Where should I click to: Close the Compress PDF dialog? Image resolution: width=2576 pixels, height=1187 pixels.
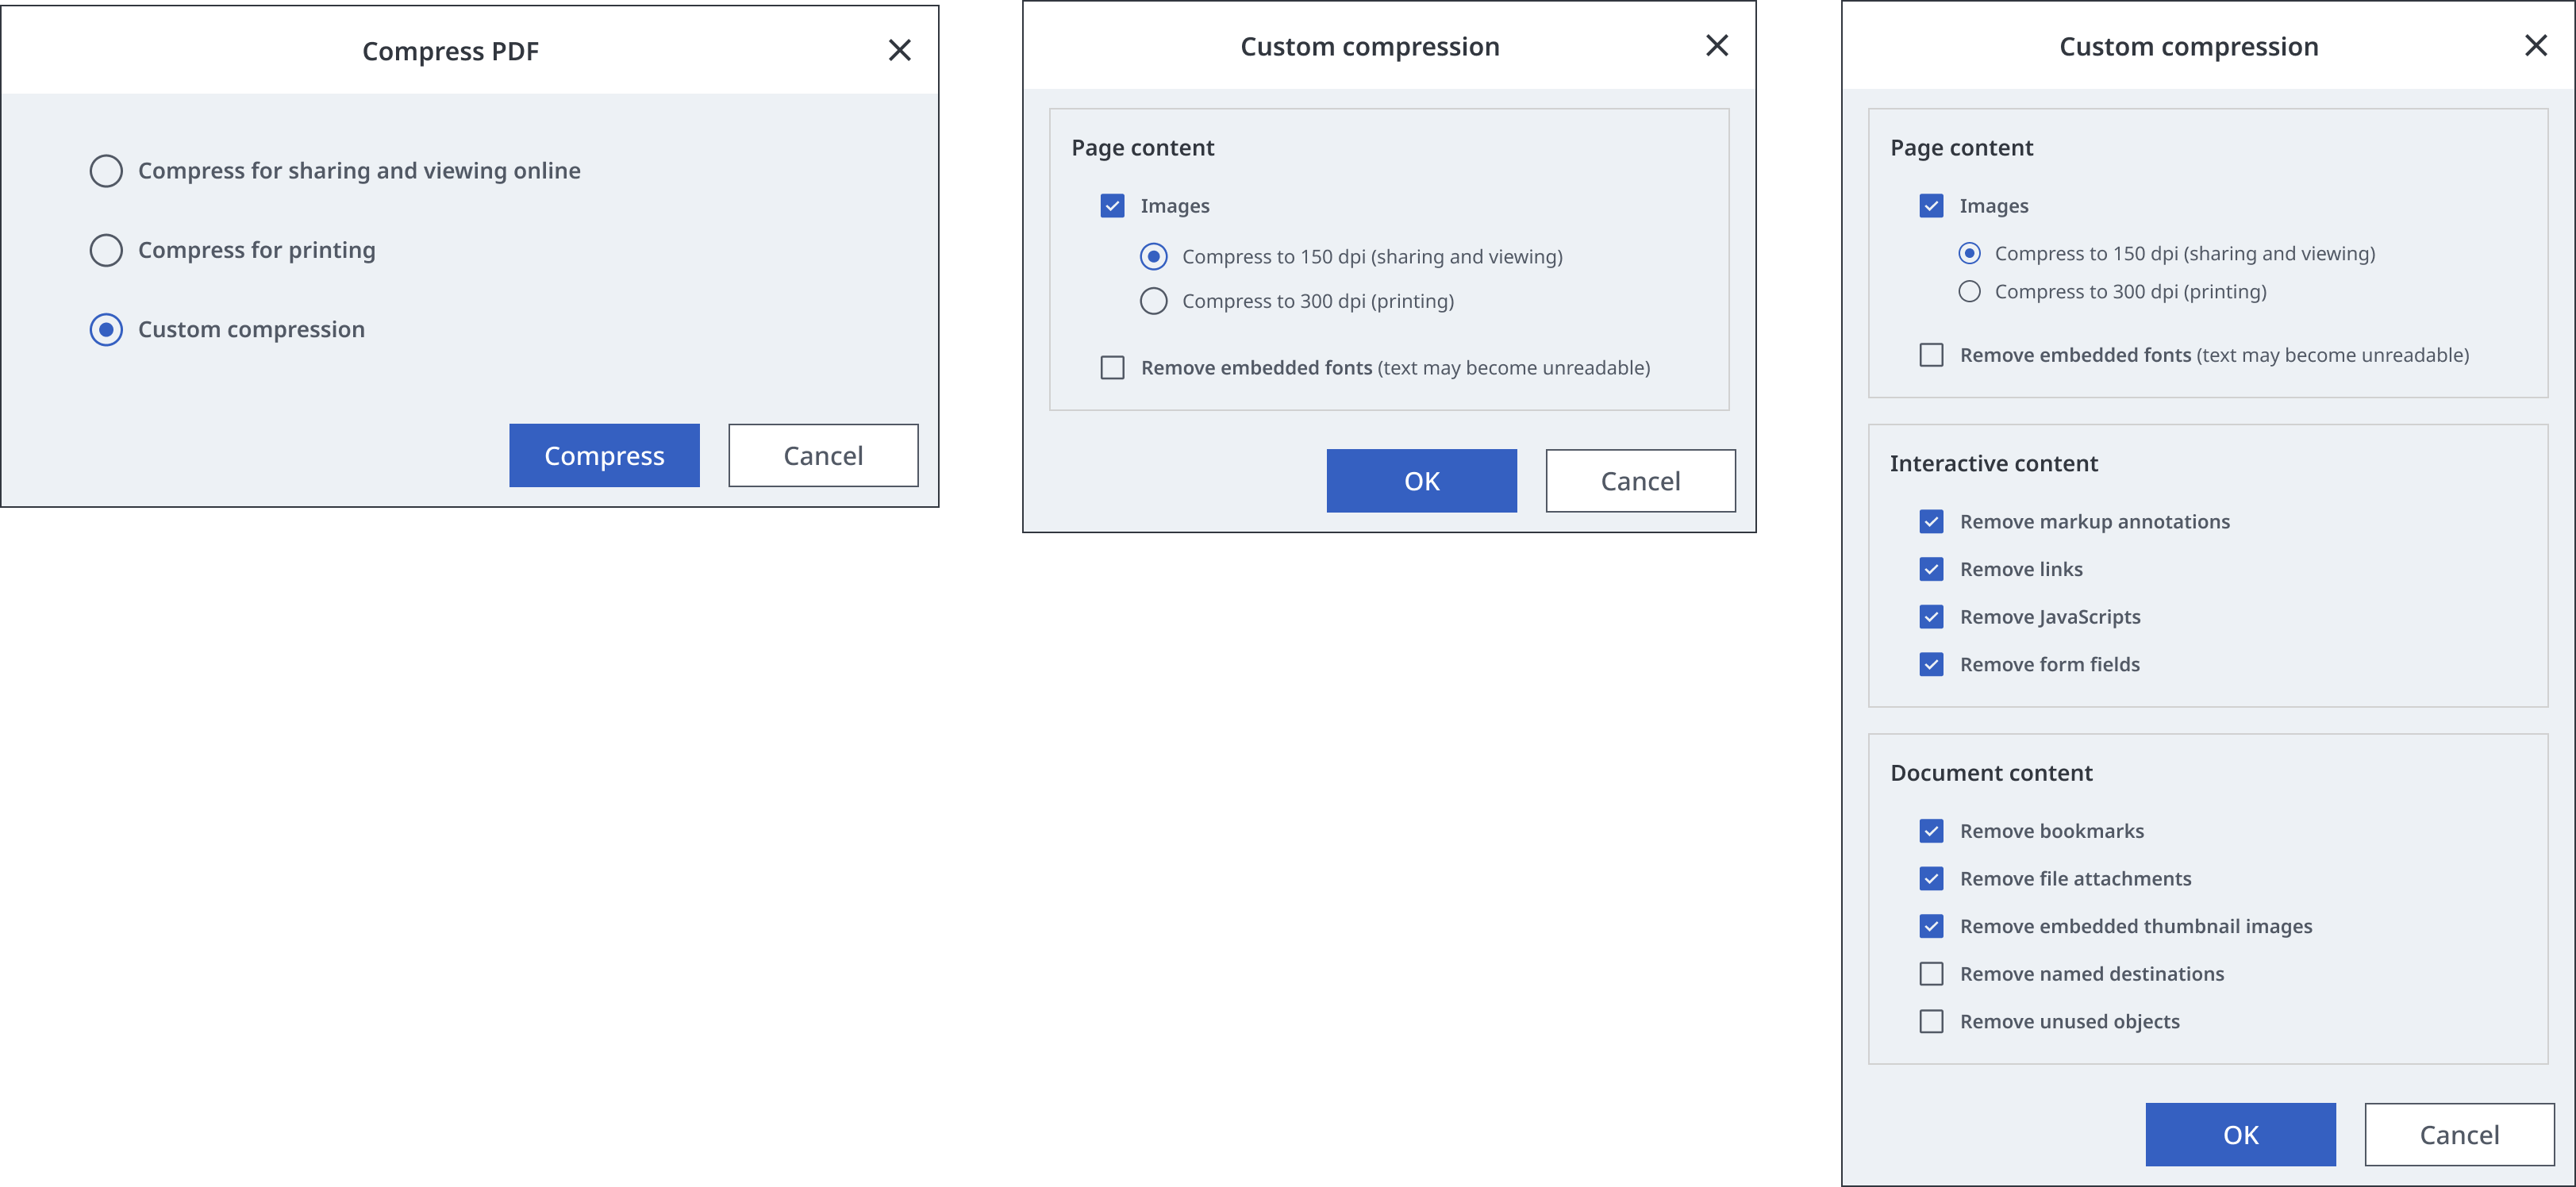pos(899,50)
